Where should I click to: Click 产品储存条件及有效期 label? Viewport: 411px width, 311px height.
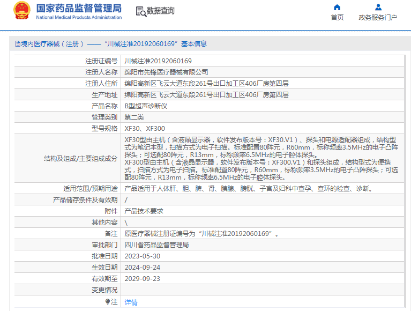tap(85, 200)
